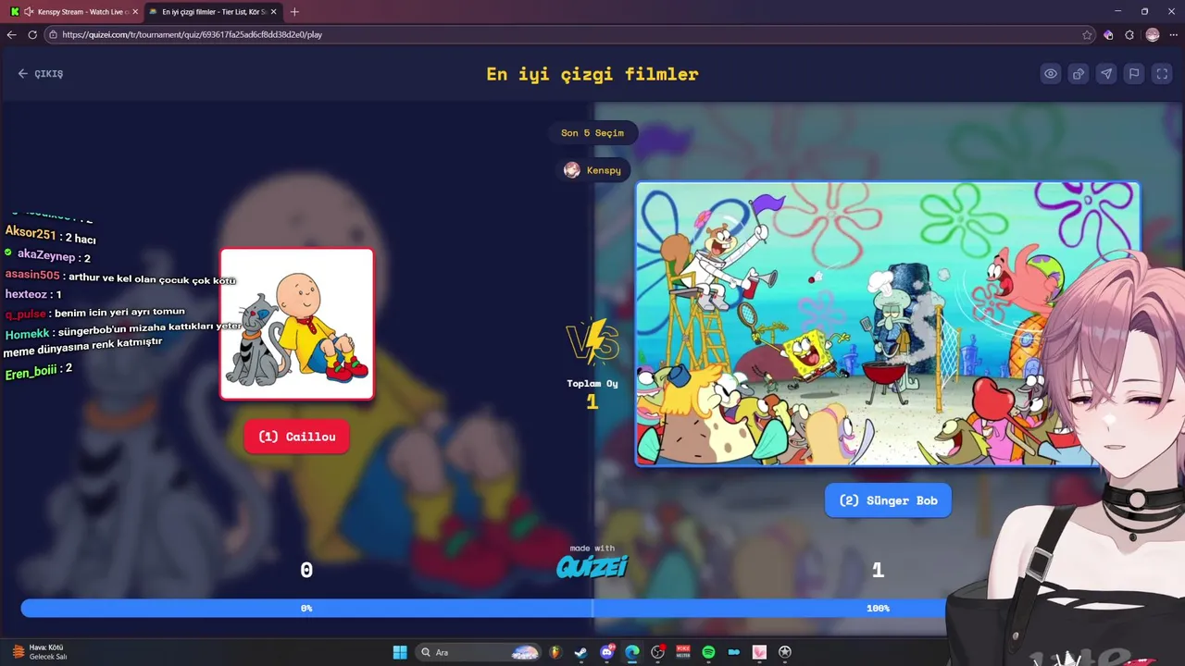
Task: Click chat username hexteoz
Action: [x=25, y=294]
